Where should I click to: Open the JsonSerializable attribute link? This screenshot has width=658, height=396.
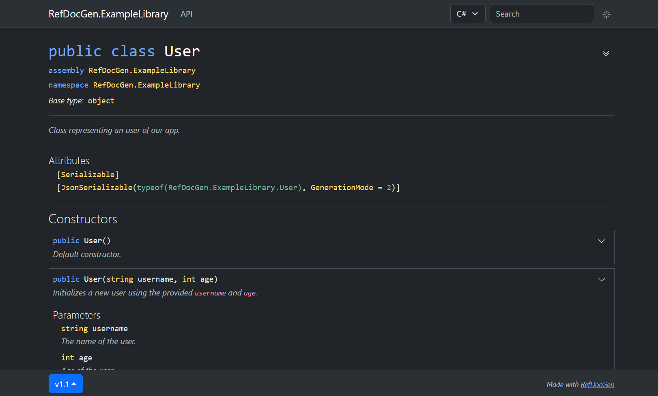(x=97, y=188)
